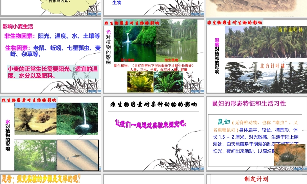Click the 南方阔叶林 palm forest picture
The image size is (307, 184).
266,42
